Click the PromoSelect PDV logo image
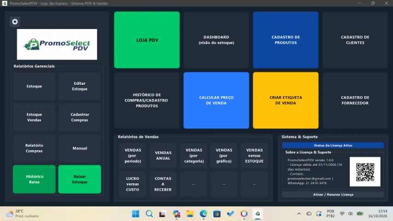 [57, 44]
